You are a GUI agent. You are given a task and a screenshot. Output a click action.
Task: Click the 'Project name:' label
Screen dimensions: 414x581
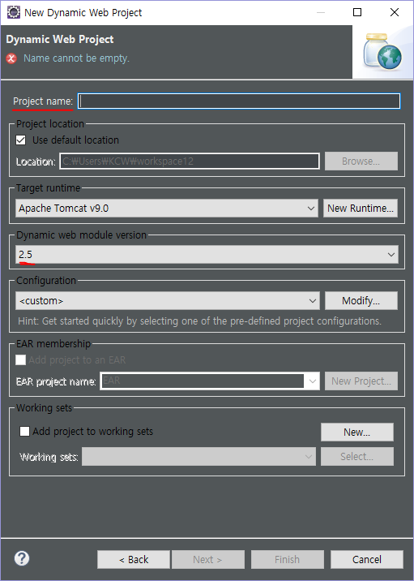(x=43, y=101)
